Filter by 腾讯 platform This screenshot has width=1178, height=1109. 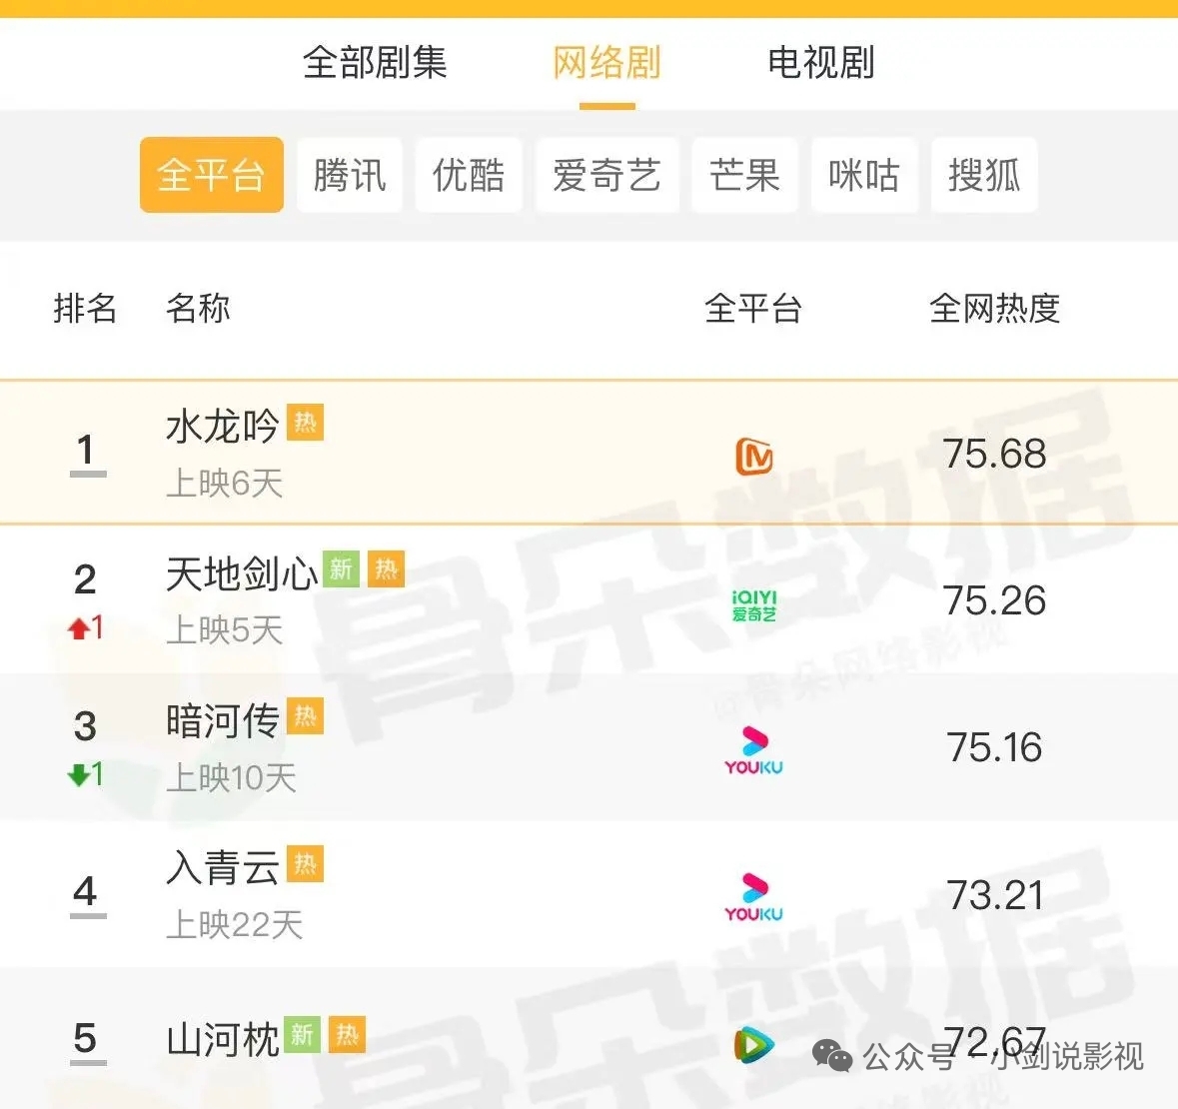[350, 176]
